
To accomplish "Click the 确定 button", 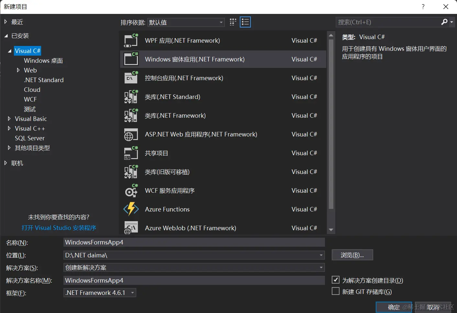I will click(394, 307).
